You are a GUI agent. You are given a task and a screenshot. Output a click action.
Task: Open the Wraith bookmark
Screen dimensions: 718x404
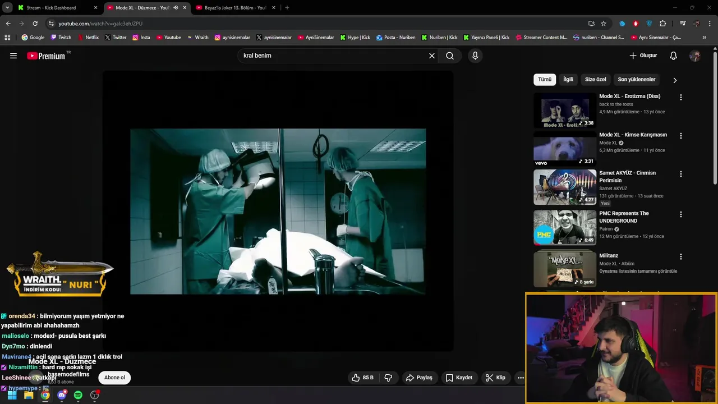point(197,38)
